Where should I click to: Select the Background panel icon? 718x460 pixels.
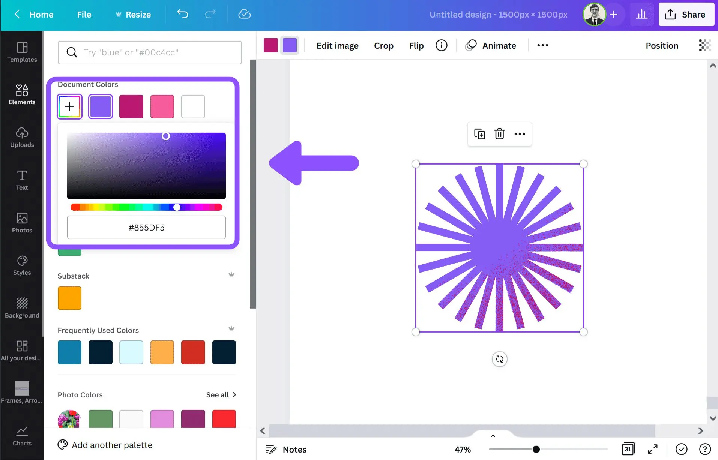tap(21, 307)
